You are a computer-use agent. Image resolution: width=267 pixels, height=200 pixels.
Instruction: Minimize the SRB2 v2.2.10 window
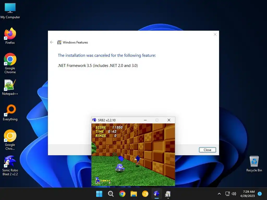145,120
